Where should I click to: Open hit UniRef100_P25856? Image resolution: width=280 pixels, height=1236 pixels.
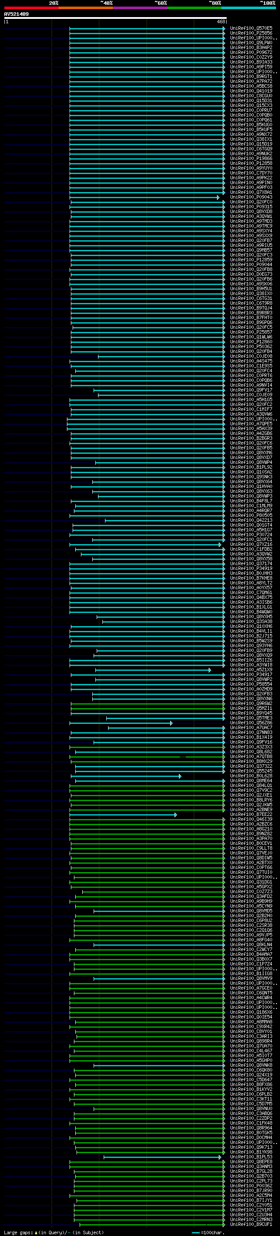251,33
